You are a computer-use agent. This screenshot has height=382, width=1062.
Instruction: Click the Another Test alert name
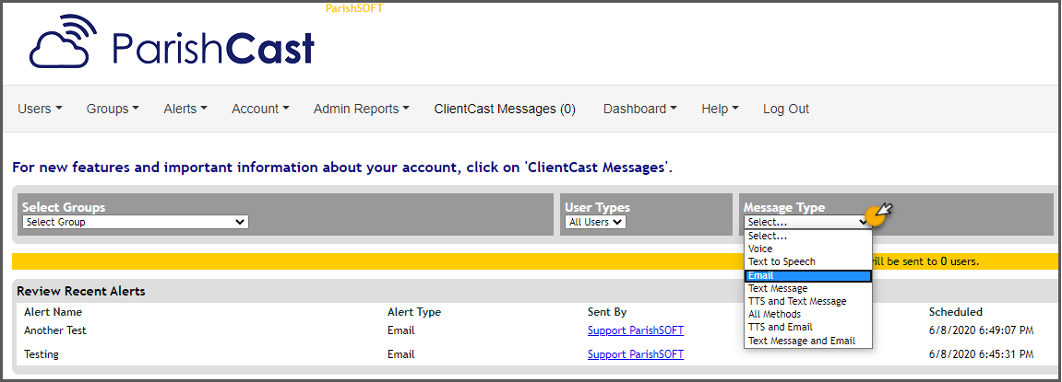pyautogui.click(x=54, y=330)
